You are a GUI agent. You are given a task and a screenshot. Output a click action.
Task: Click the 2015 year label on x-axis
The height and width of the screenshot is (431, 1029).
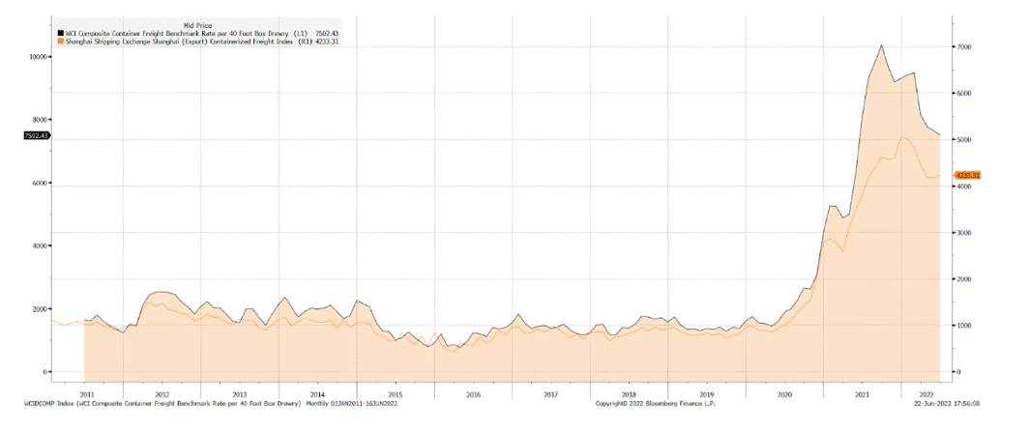[395, 394]
